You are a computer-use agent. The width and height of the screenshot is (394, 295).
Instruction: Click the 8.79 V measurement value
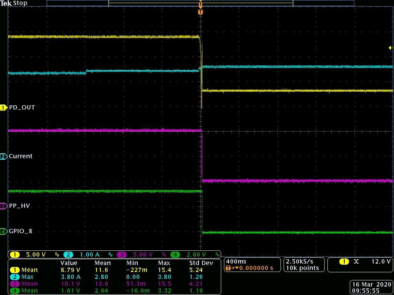[x=71, y=270]
